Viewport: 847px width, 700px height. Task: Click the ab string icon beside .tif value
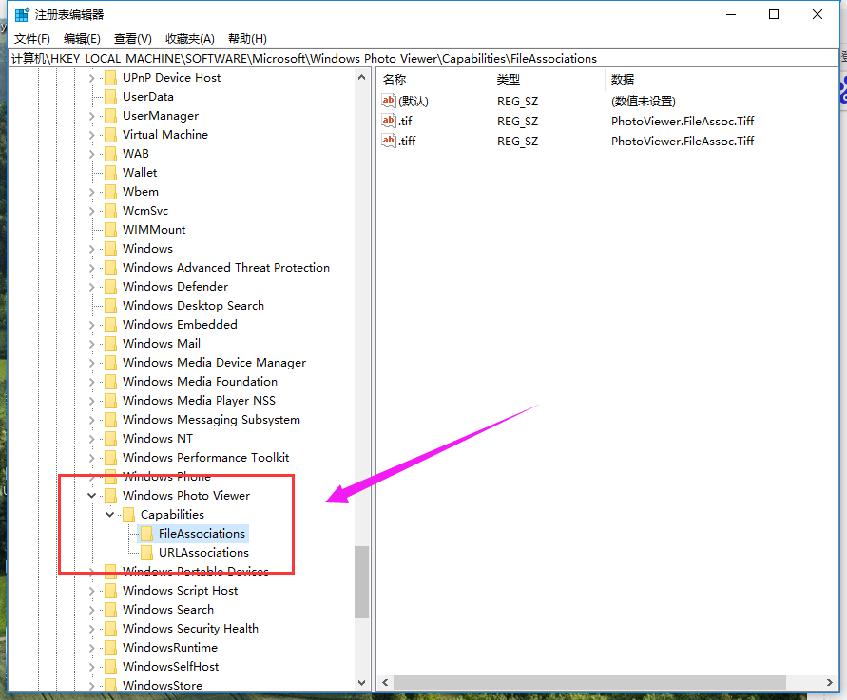388,121
